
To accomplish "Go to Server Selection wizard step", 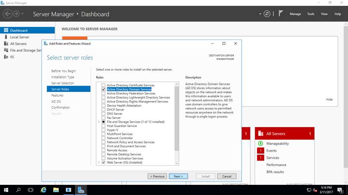I will click(62, 83).
